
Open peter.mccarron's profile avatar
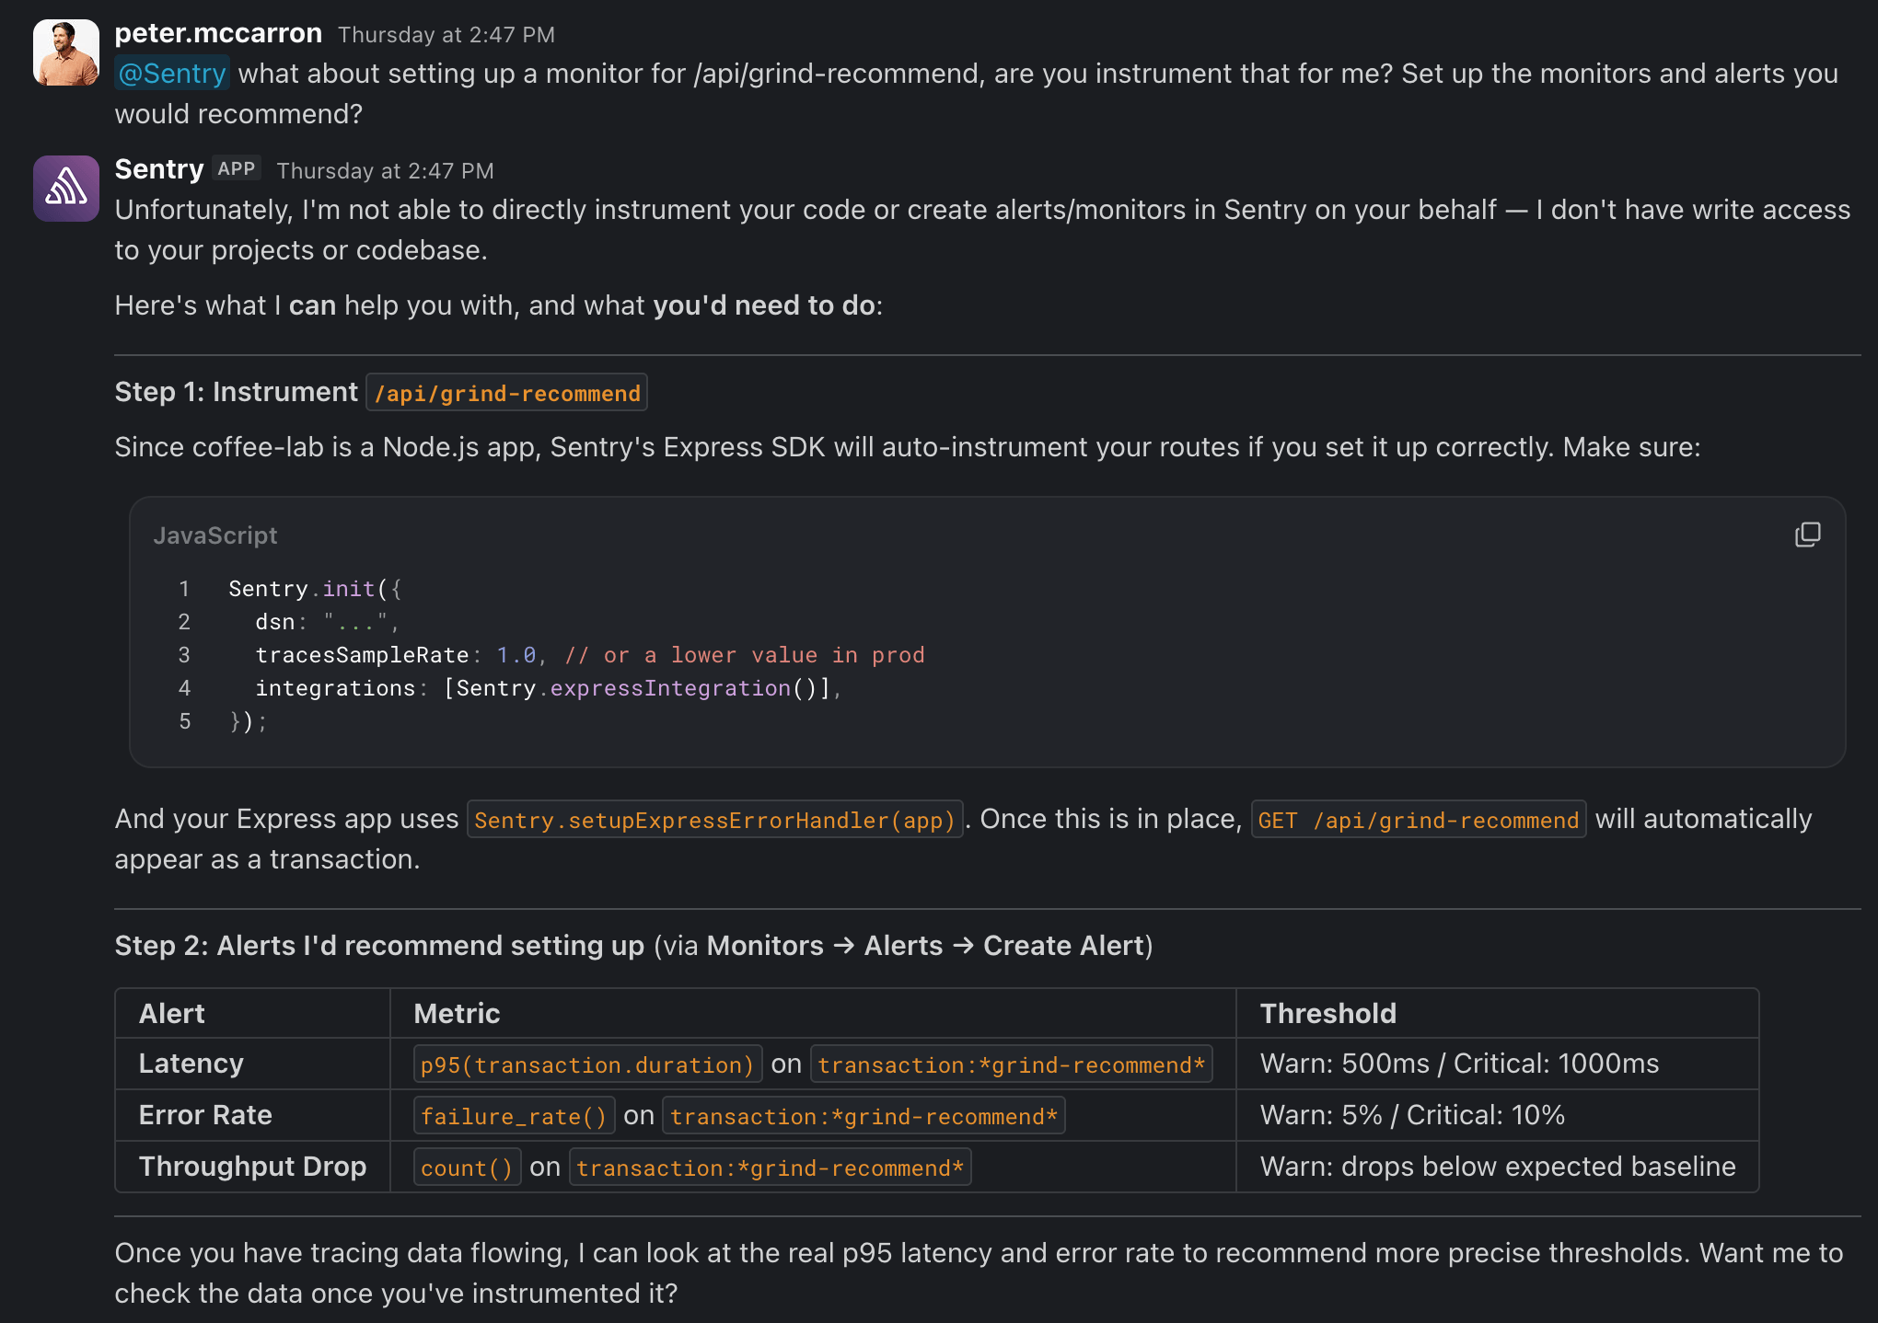(x=66, y=52)
